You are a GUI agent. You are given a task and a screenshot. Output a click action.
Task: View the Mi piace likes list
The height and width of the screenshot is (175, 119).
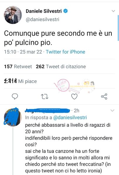click(20, 81)
